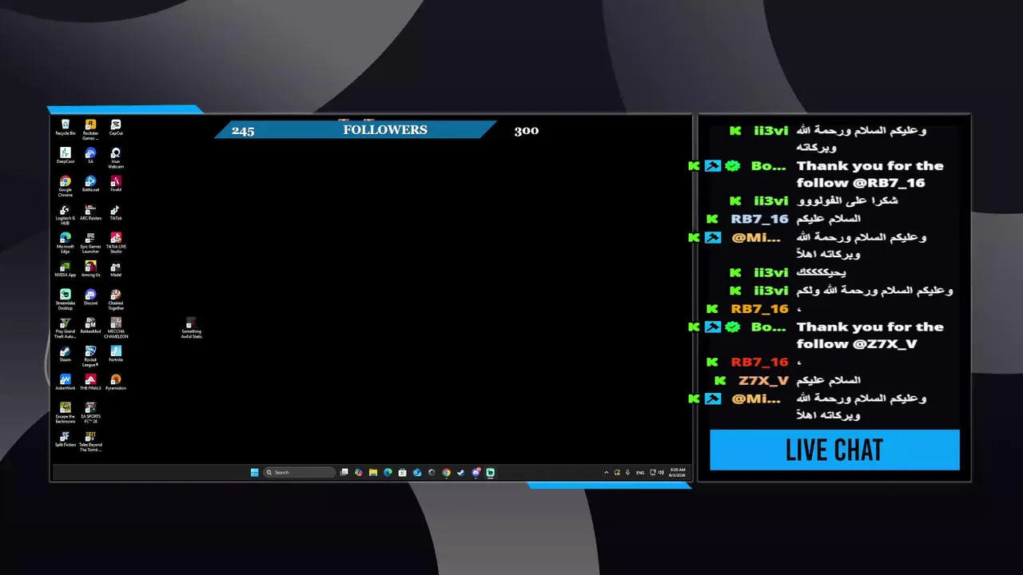1023x575 pixels.
Task: Click the Fortnite desktop icon
Action: [x=116, y=354]
